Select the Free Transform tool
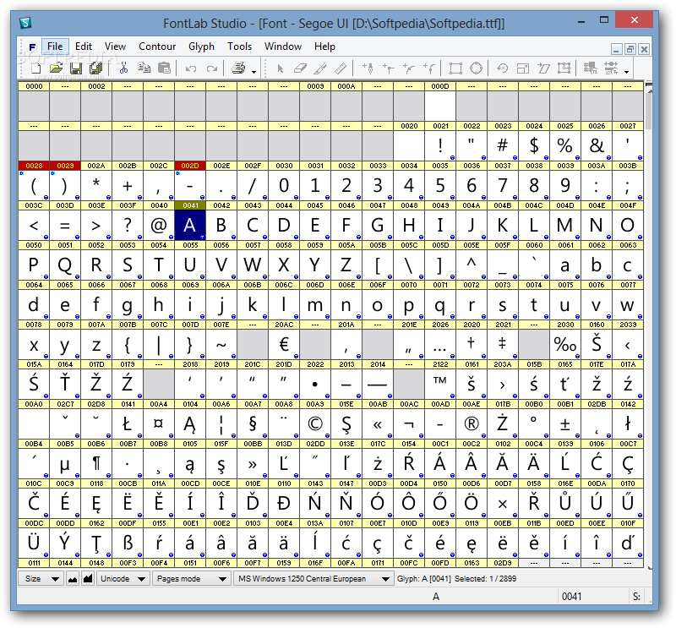Screen dimensions: 676x628 tap(564, 68)
